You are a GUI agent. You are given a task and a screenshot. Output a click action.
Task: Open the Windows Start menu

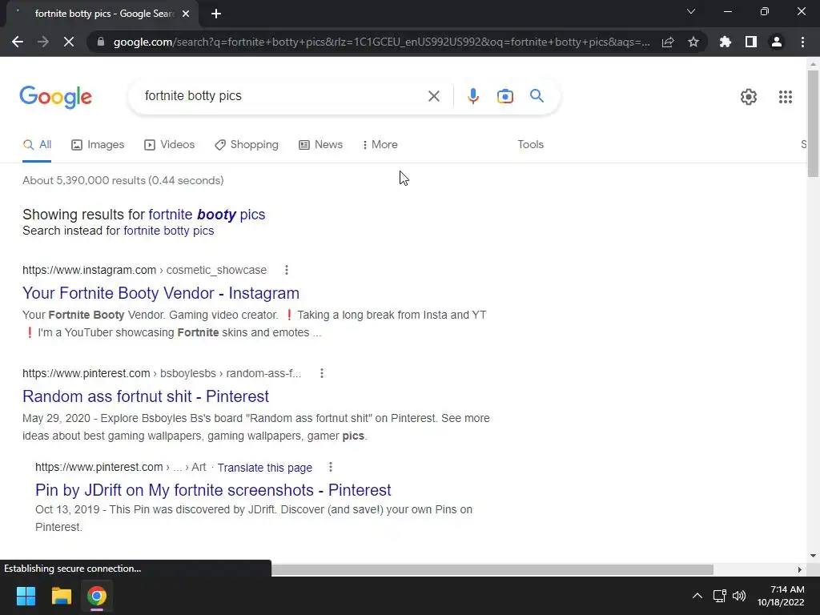click(x=26, y=596)
